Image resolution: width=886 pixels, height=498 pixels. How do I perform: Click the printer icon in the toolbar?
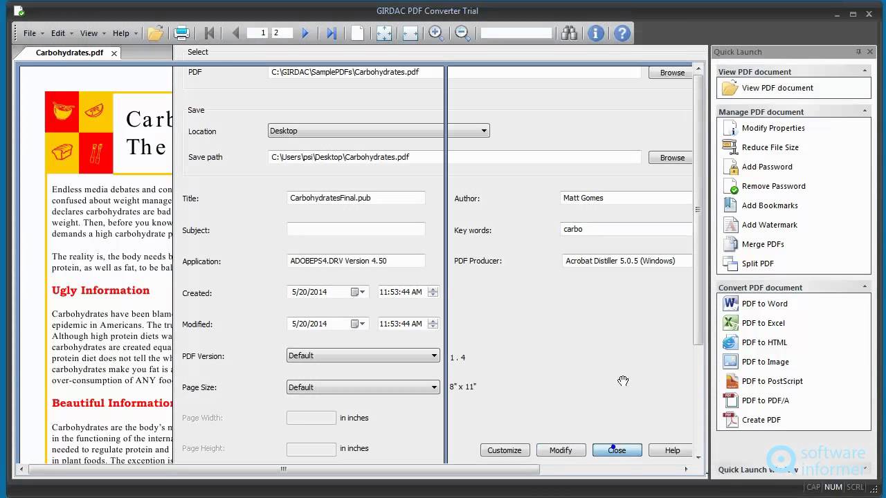pyautogui.click(x=182, y=33)
